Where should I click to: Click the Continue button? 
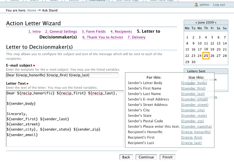146,157
